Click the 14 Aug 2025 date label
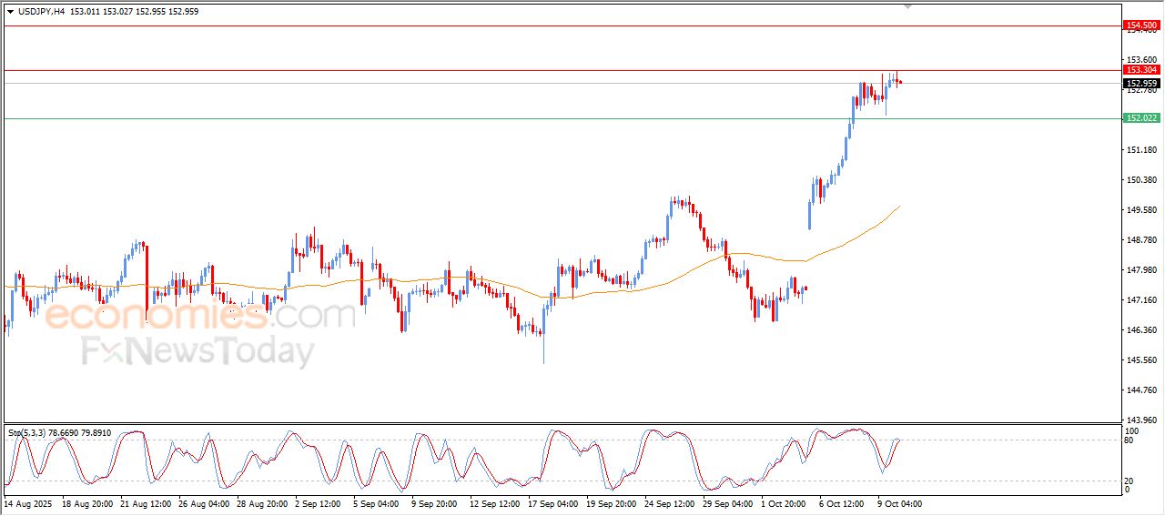The width and height of the screenshot is (1165, 516). 28,503
